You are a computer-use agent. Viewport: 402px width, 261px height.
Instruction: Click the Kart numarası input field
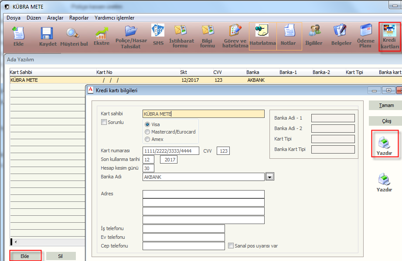pos(171,151)
